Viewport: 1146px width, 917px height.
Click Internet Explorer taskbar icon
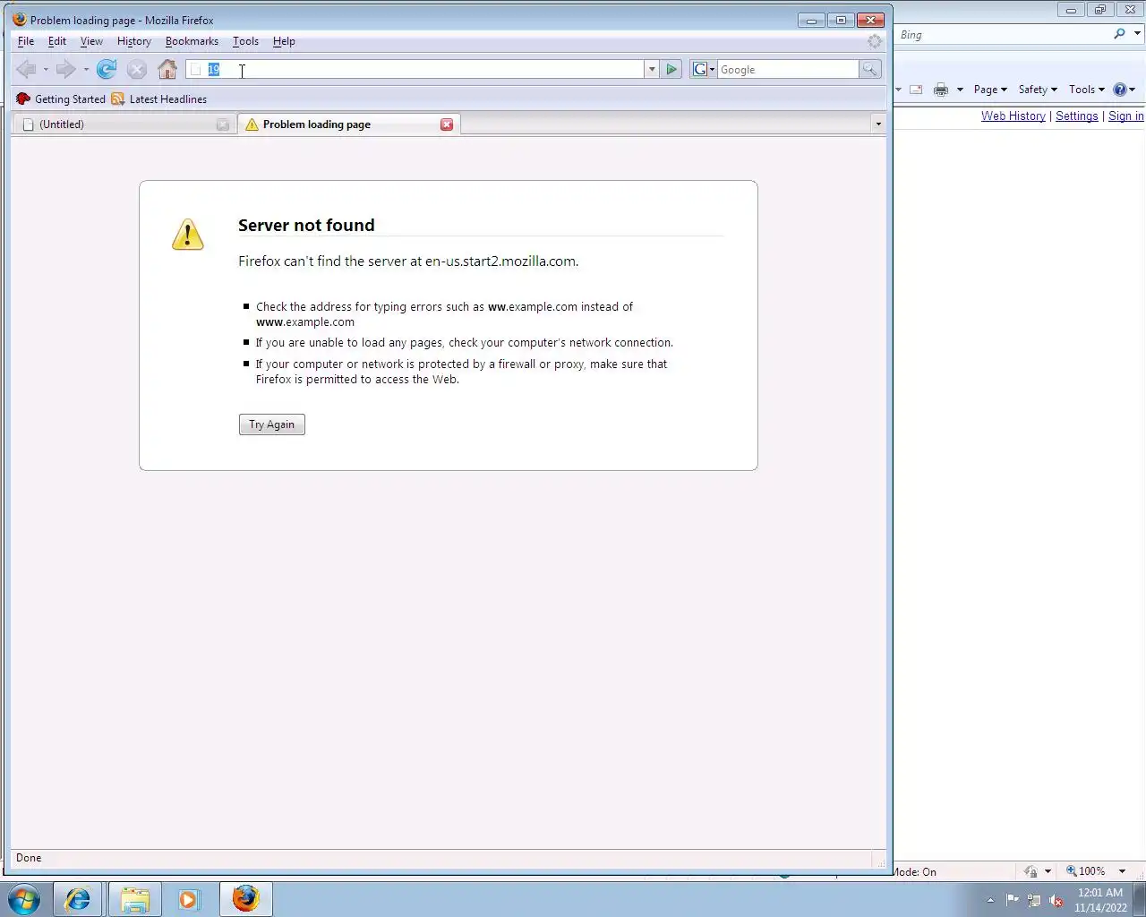pos(78,899)
